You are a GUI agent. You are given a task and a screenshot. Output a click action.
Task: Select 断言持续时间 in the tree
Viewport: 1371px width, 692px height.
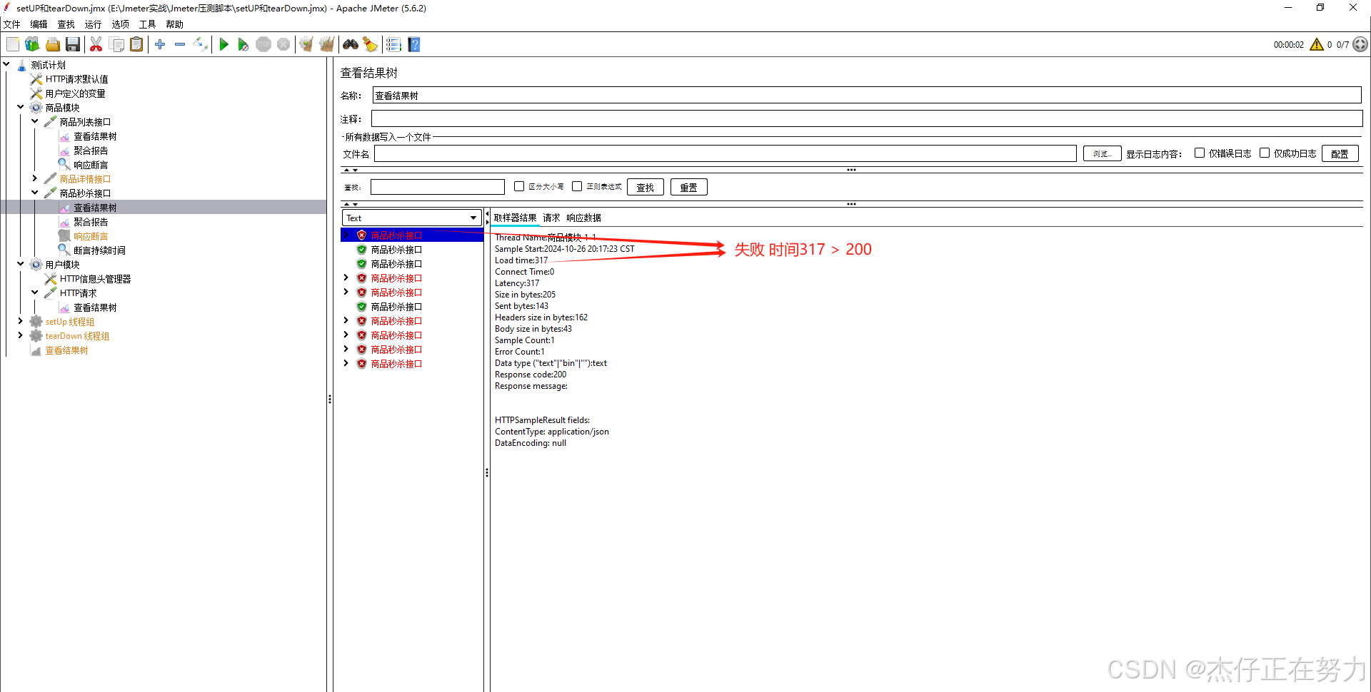[x=99, y=250]
